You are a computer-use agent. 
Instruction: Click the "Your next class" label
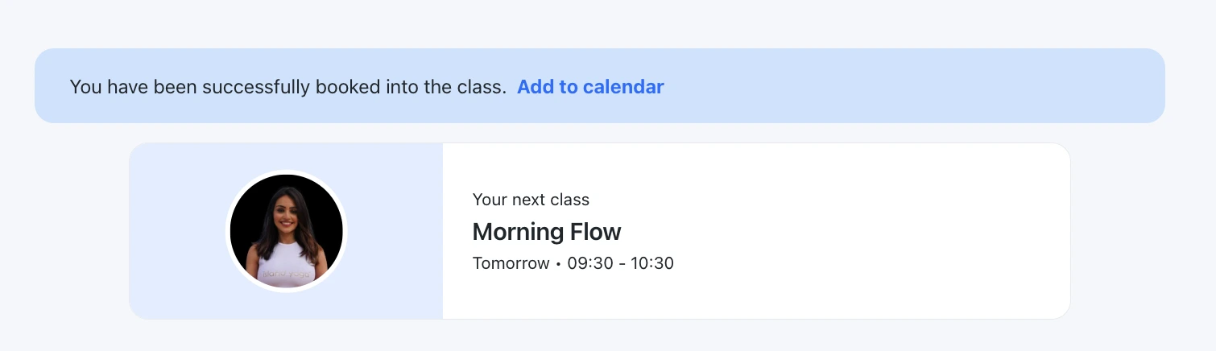click(x=531, y=200)
